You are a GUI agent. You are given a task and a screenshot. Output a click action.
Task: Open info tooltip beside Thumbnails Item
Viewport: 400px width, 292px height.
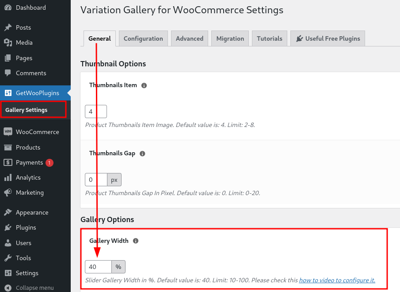coord(144,85)
